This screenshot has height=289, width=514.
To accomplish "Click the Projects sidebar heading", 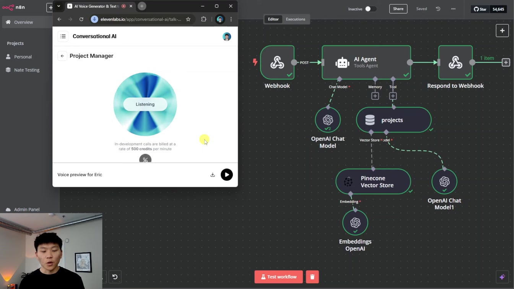I will (15, 43).
